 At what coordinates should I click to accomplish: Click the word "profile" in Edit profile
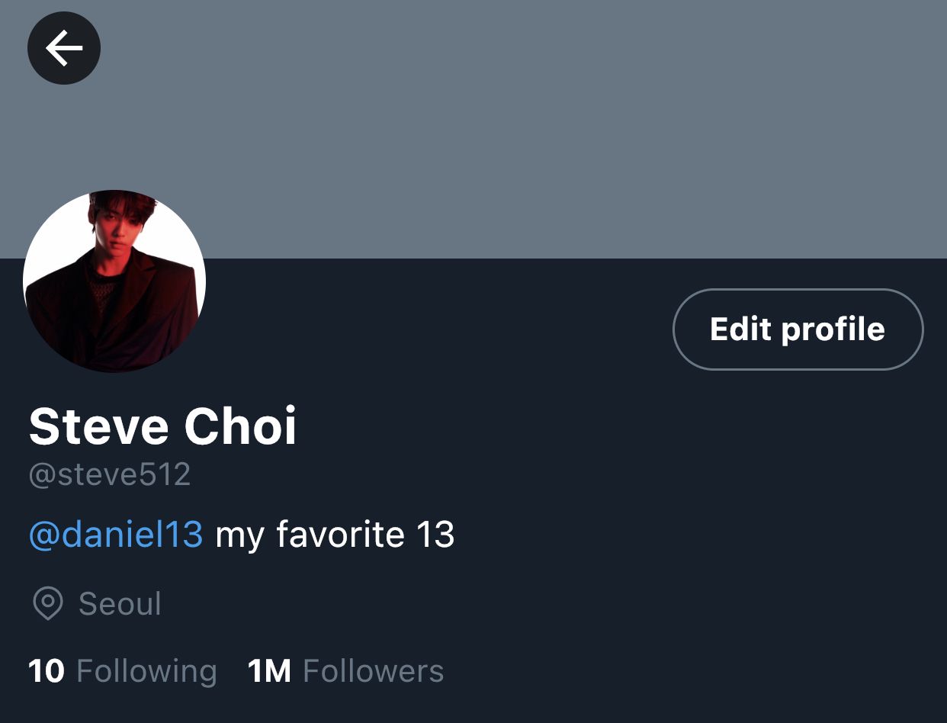point(833,330)
